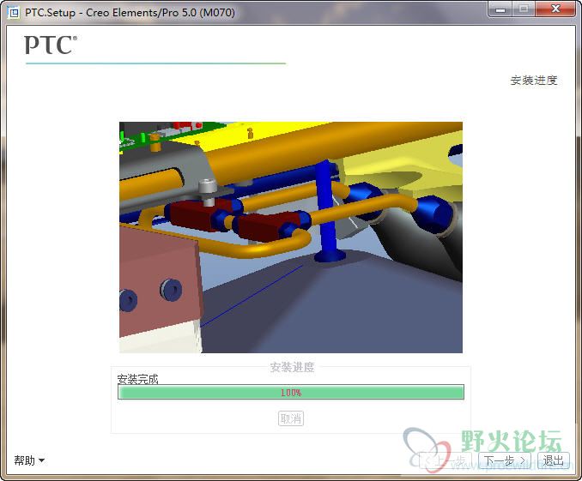Maximize the PTC.Setup window
Screen dimensions: 582x481
click(x=524, y=9)
